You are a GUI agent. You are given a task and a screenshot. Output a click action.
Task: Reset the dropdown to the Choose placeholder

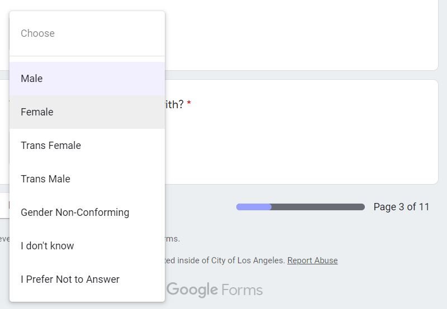coord(38,33)
